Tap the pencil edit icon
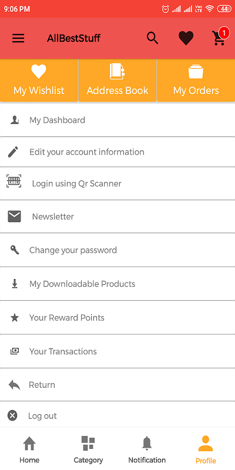 (x=13, y=152)
